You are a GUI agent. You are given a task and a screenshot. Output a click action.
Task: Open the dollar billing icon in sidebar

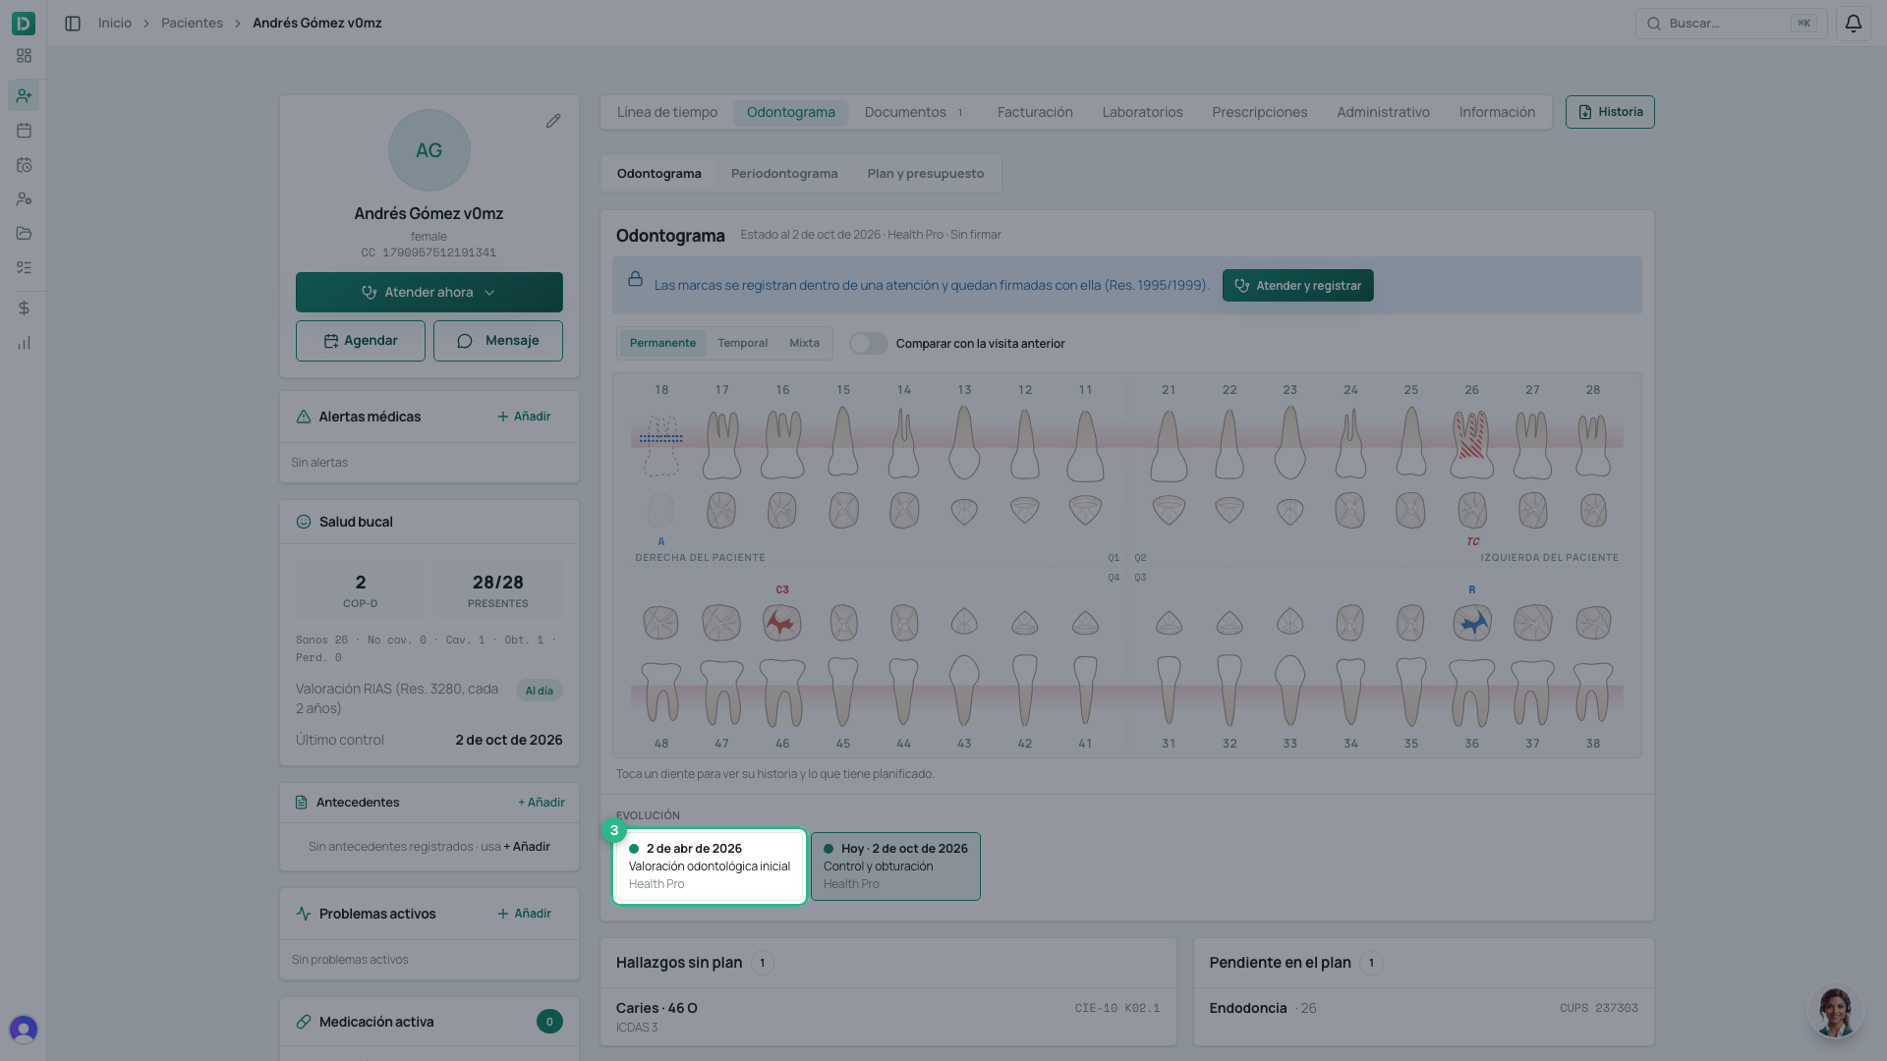point(24,308)
